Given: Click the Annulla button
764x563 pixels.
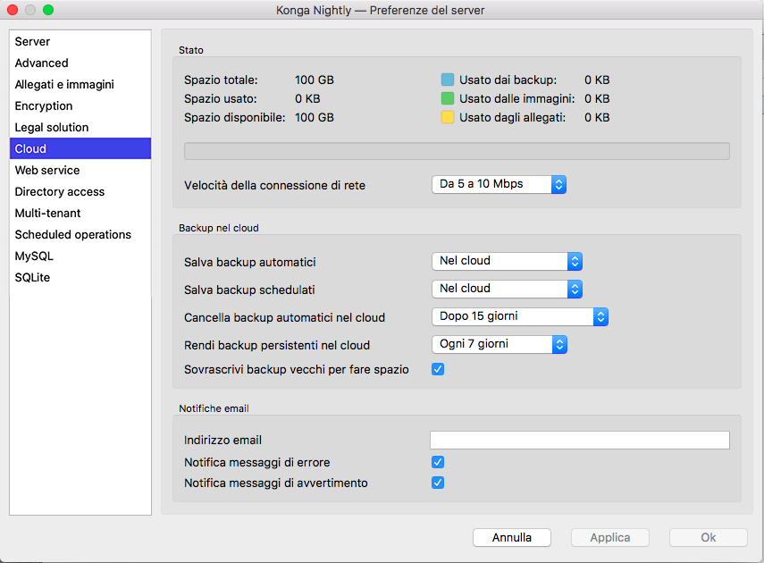Looking at the screenshot, I should [511, 537].
